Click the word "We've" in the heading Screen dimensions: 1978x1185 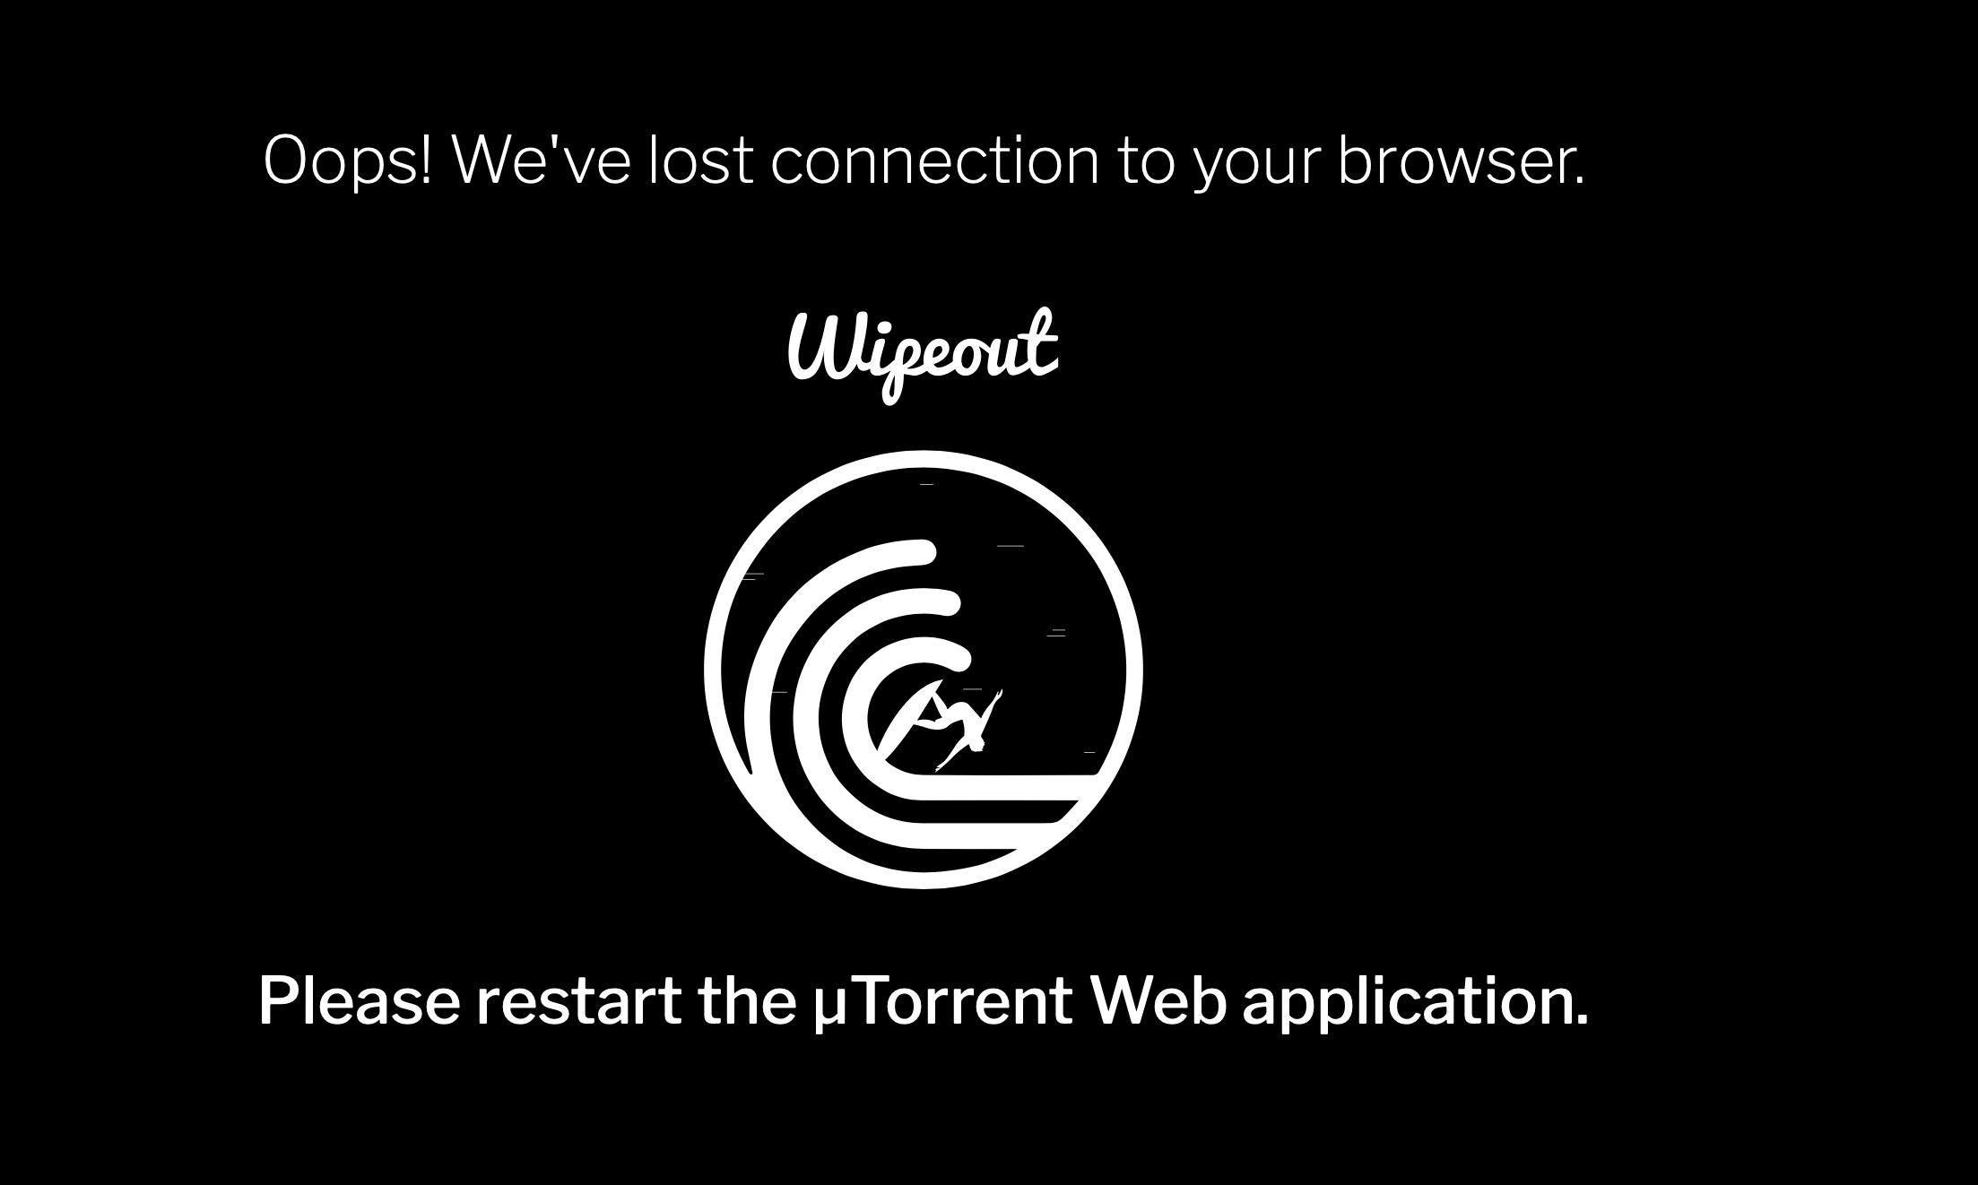tap(541, 160)
